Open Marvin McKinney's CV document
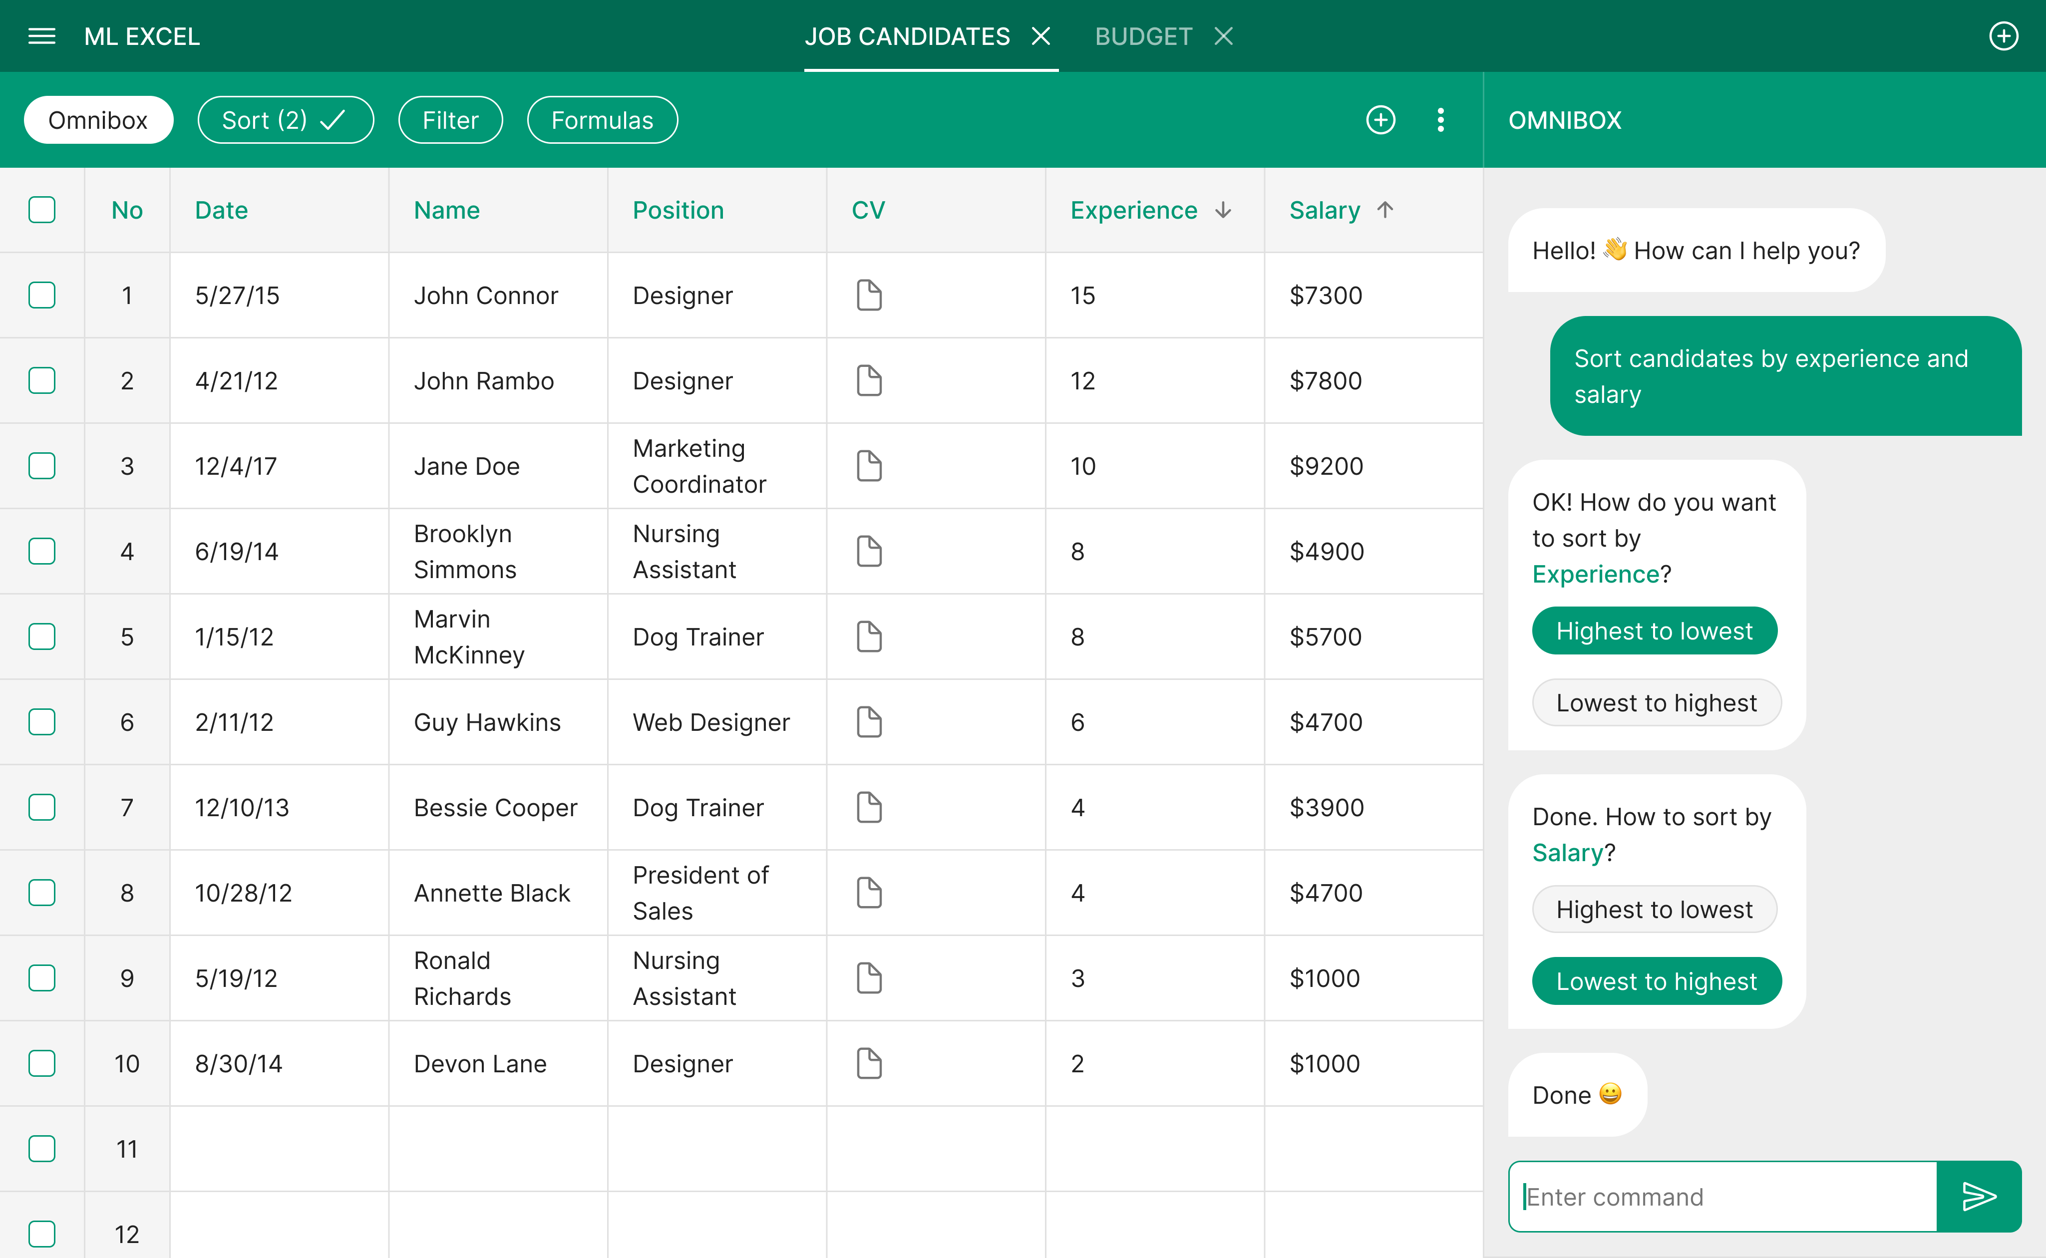The width and height of the screenshot is (2046, 1258). pos(869,636)
